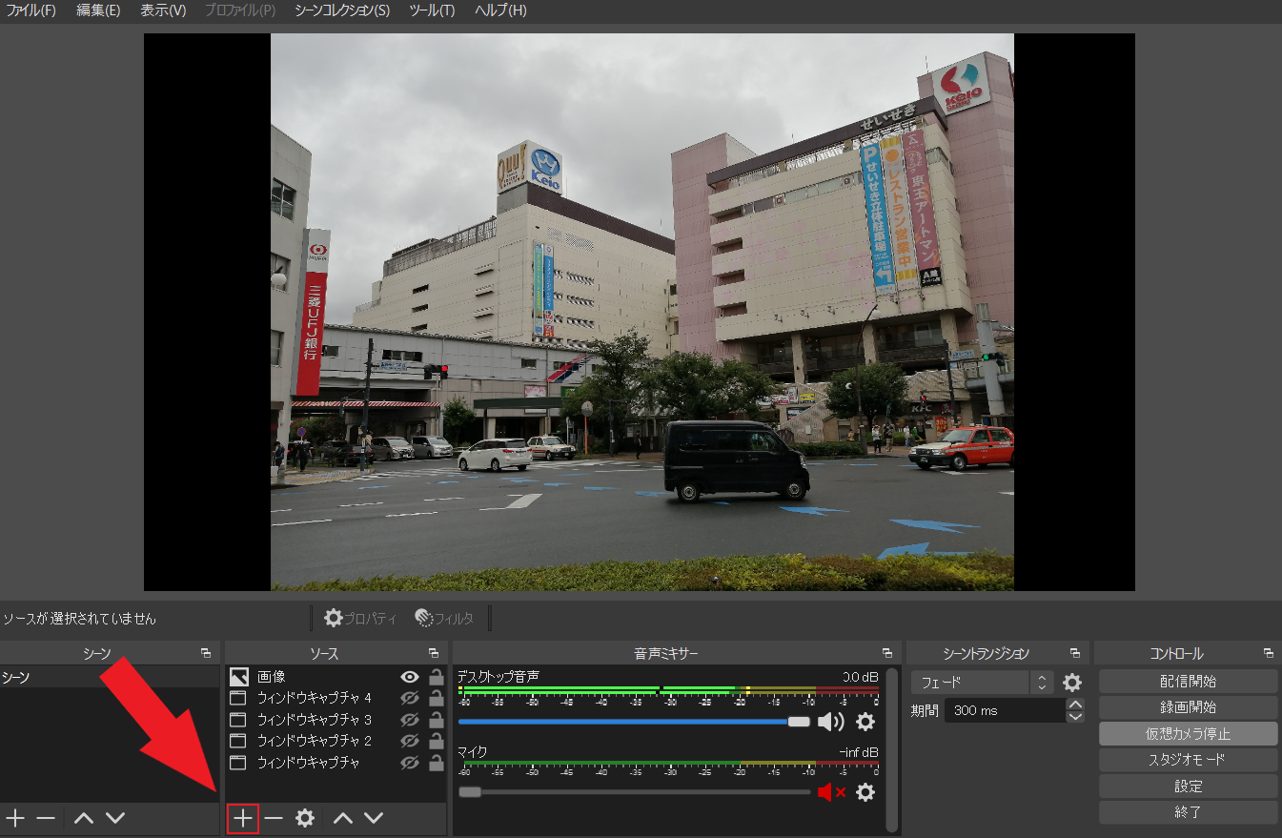Show ウィンドウキャプチャ 2 via eye icon
Screen dimensions: 1282x838
point(410,741)
